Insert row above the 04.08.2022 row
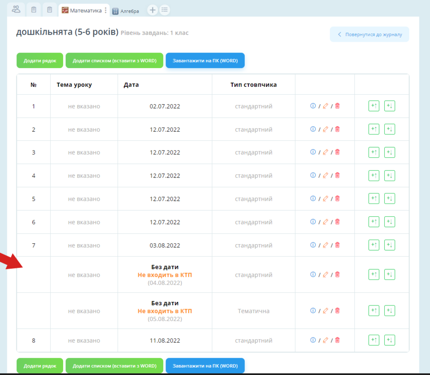430x375 pixels. pyautogui.click(x=374, y=274)
